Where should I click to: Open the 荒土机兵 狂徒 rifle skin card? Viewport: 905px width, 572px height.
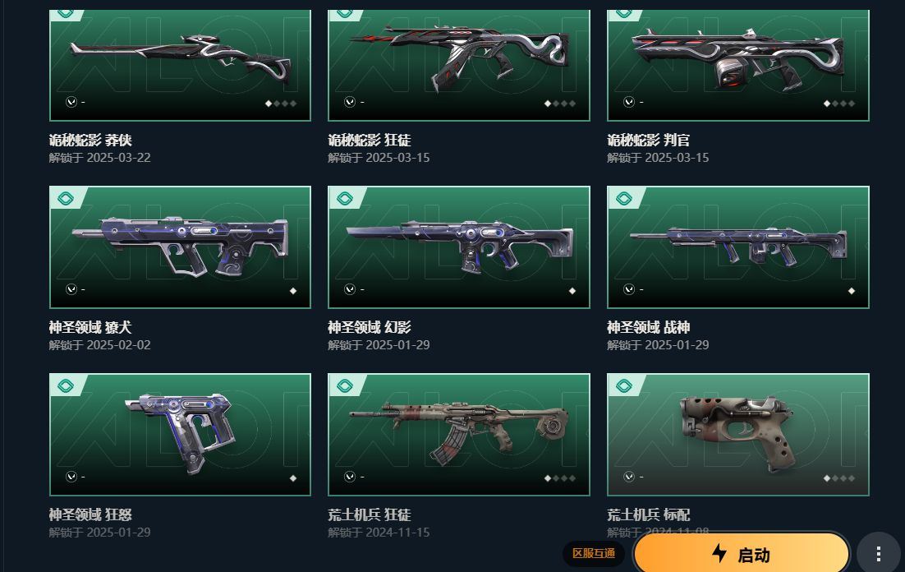pyautogui.click(x=459, y=435)
